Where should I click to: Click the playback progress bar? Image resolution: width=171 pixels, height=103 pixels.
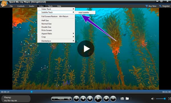[x=86, y=92]
